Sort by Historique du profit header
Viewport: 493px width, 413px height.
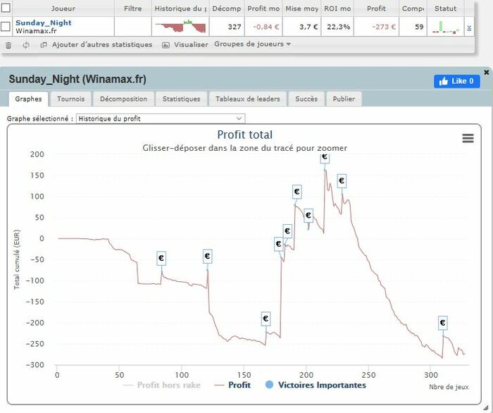[180, 8]
